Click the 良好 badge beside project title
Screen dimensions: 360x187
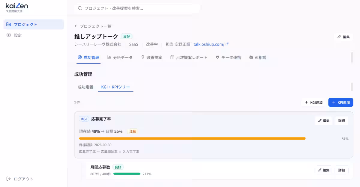(126, 36)
